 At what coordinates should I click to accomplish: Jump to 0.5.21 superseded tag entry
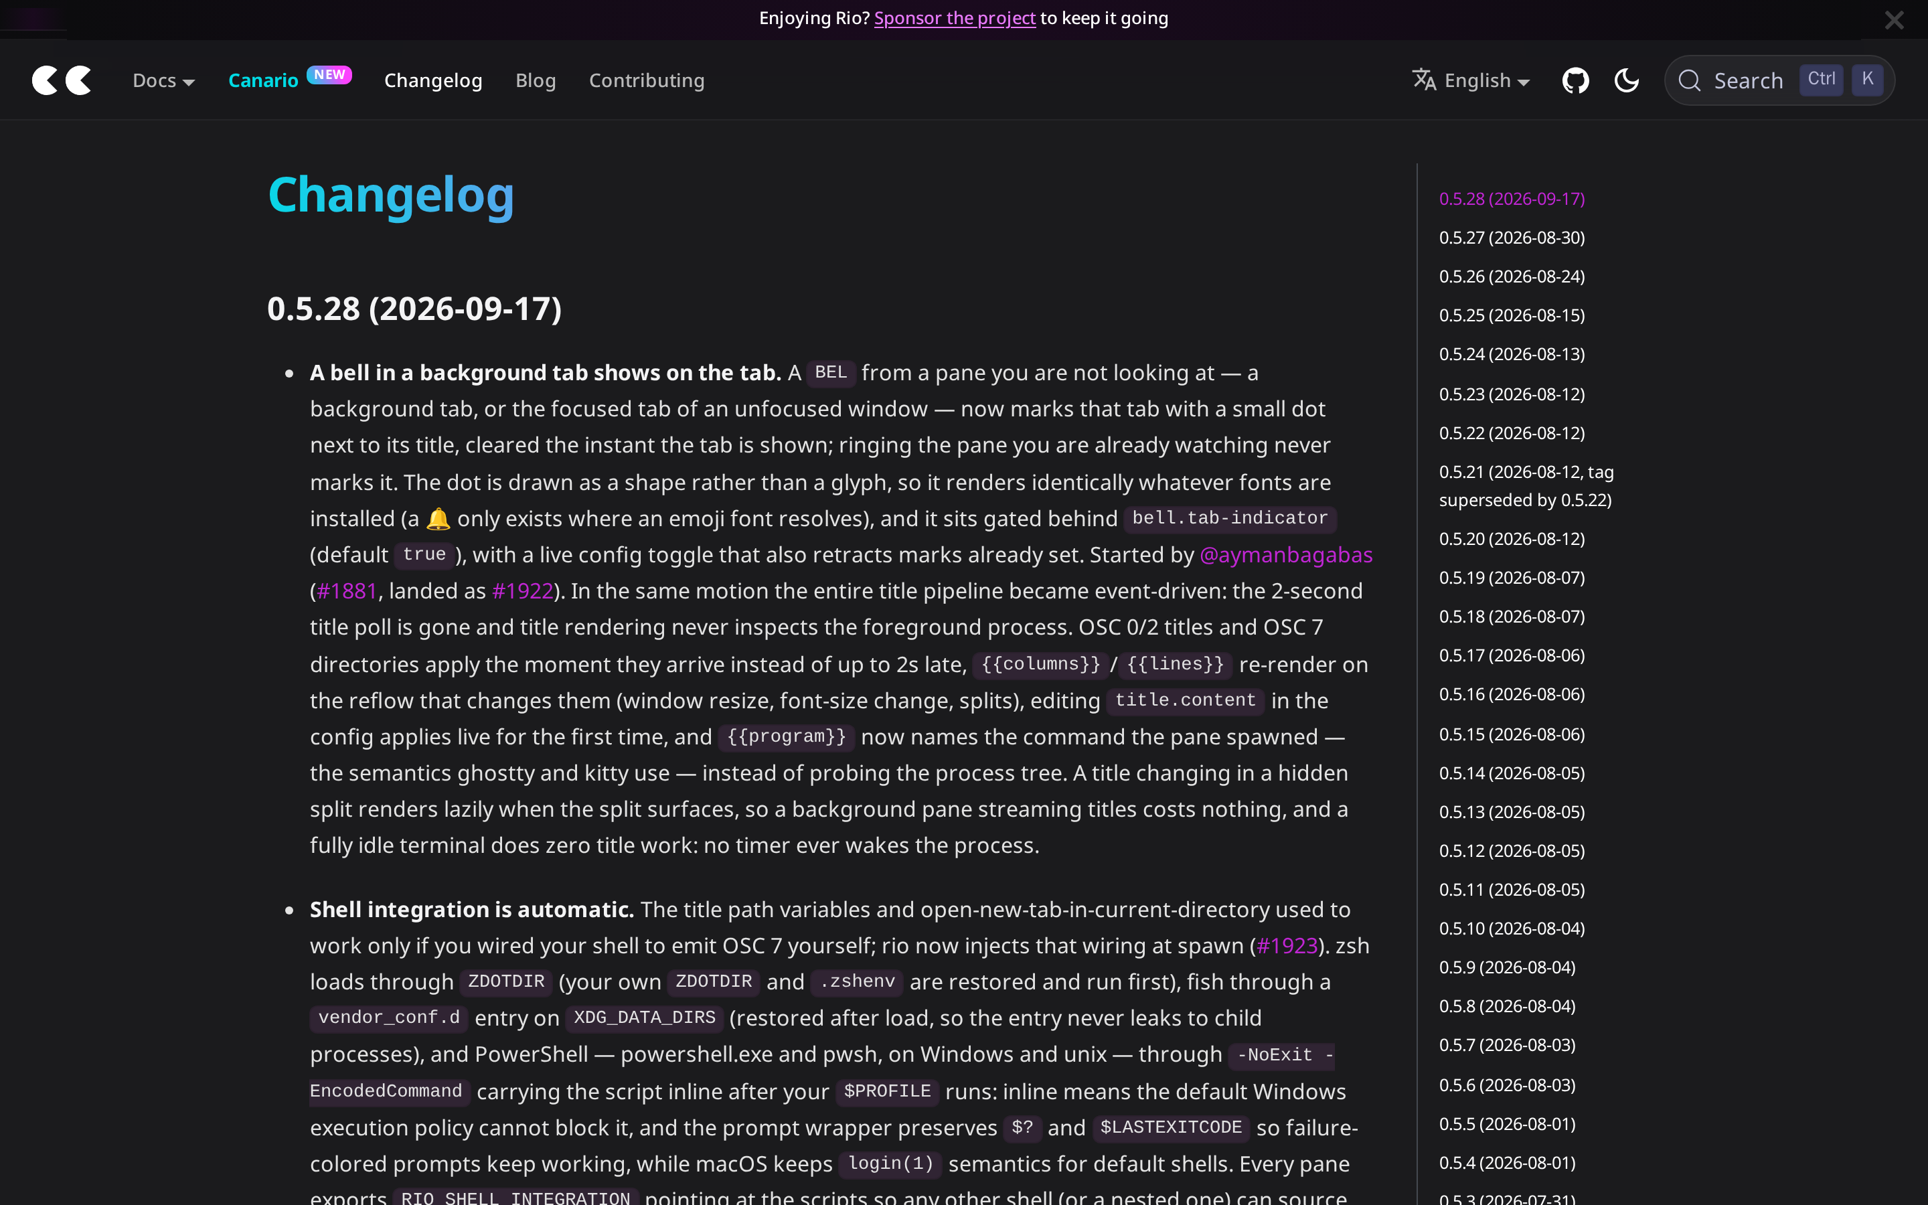coord(1526,486)
